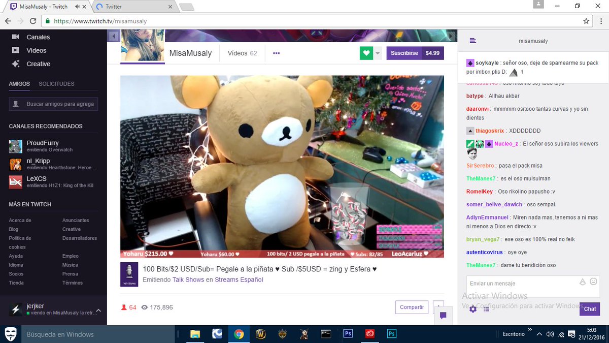
Task: Open the volume control in system tray
Action: pos(550,334)
